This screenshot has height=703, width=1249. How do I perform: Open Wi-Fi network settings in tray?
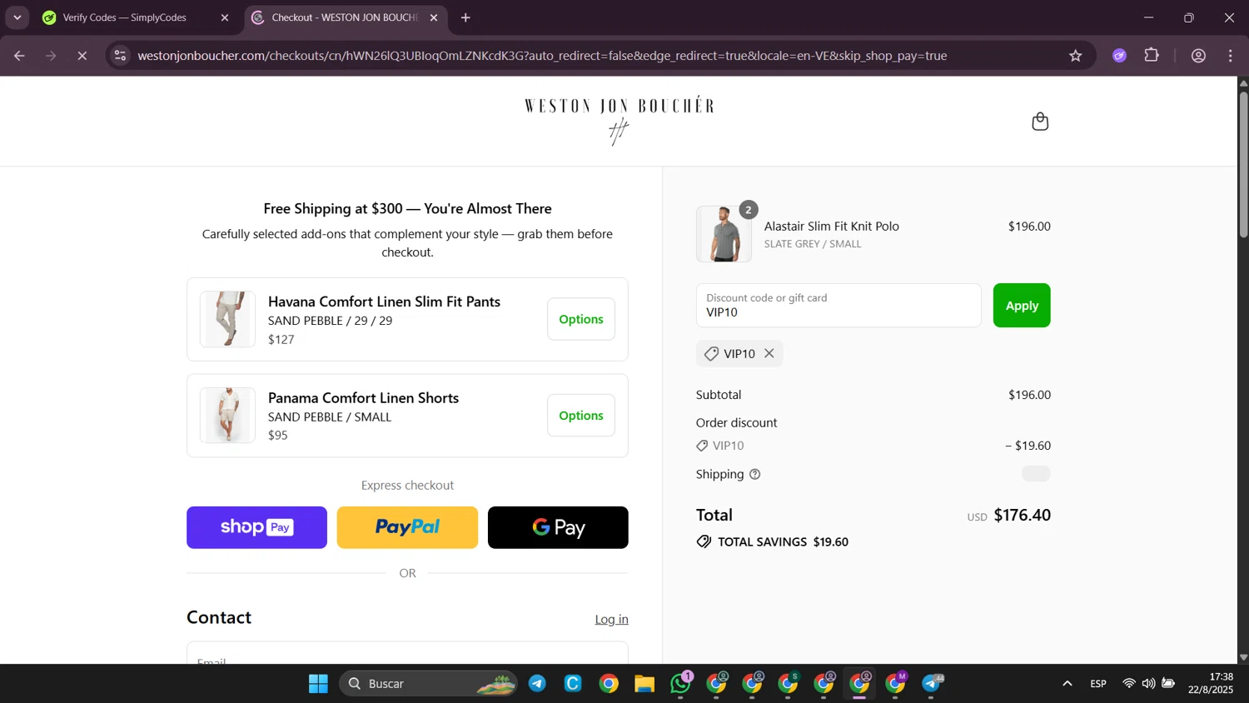1128,684
